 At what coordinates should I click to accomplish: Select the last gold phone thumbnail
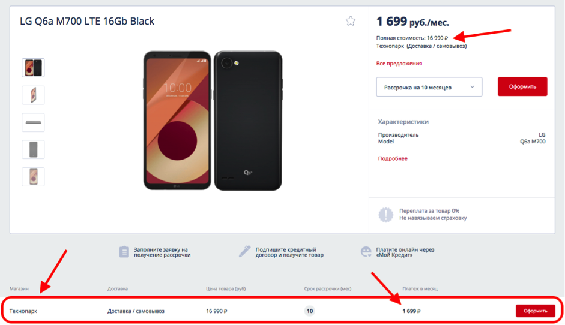click(33, 176)
